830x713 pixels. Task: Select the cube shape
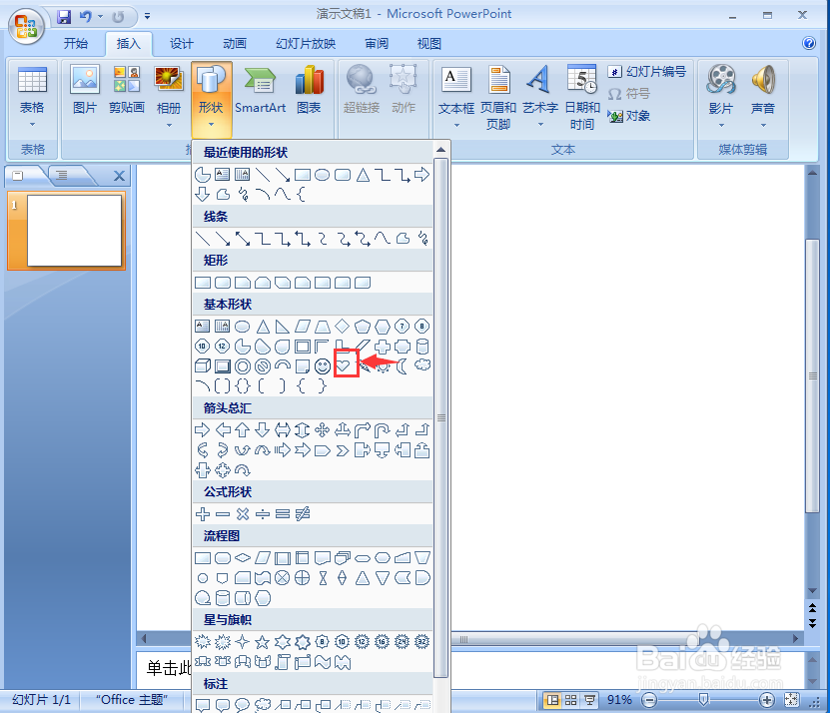[202, 365]
